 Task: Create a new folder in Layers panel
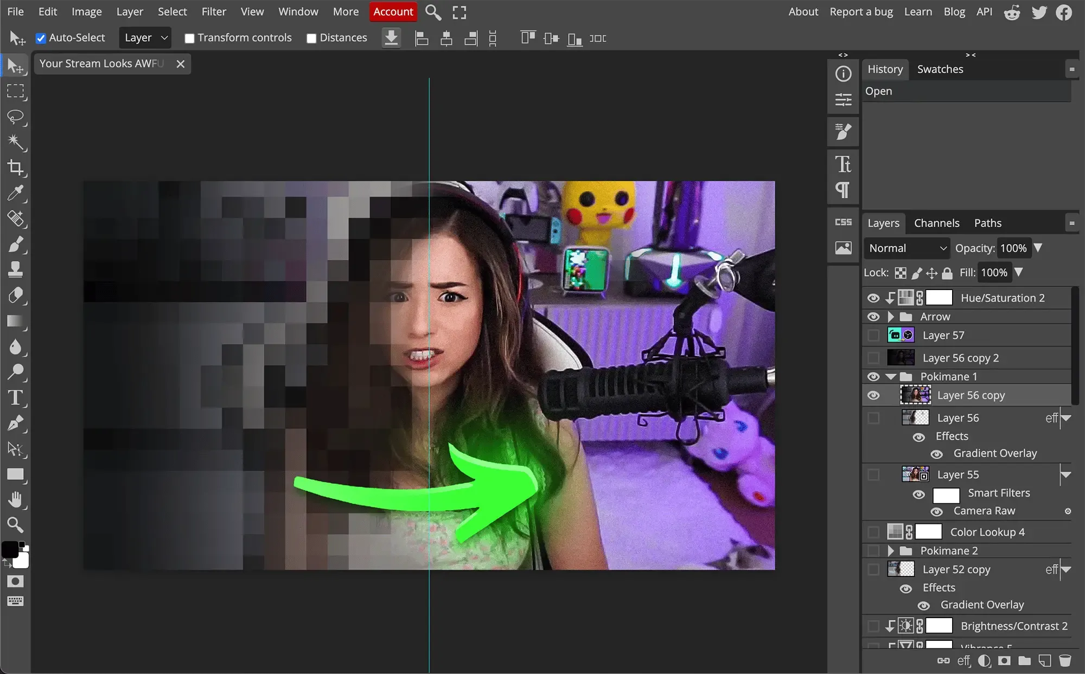pos(1024,660)
